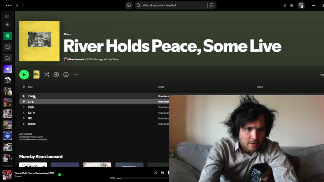
Task: Toggle shuffle in the bottom player bar
Action: tap(155, 173)
